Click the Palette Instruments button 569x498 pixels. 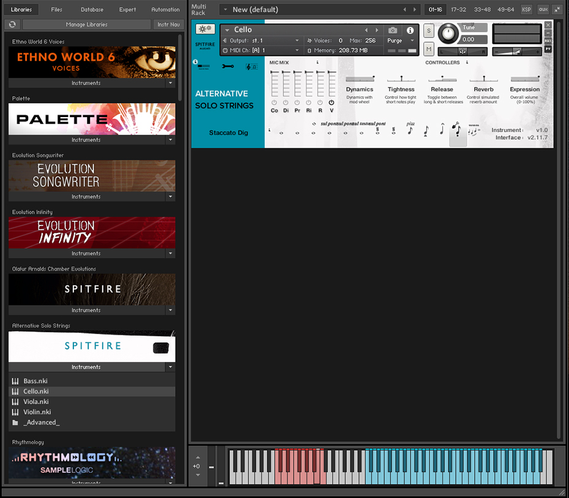click(x=87, y=140)
